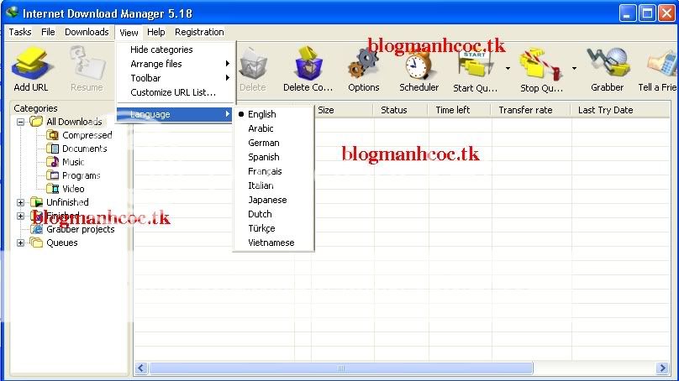Open the File menu

(x=48, y=32)
